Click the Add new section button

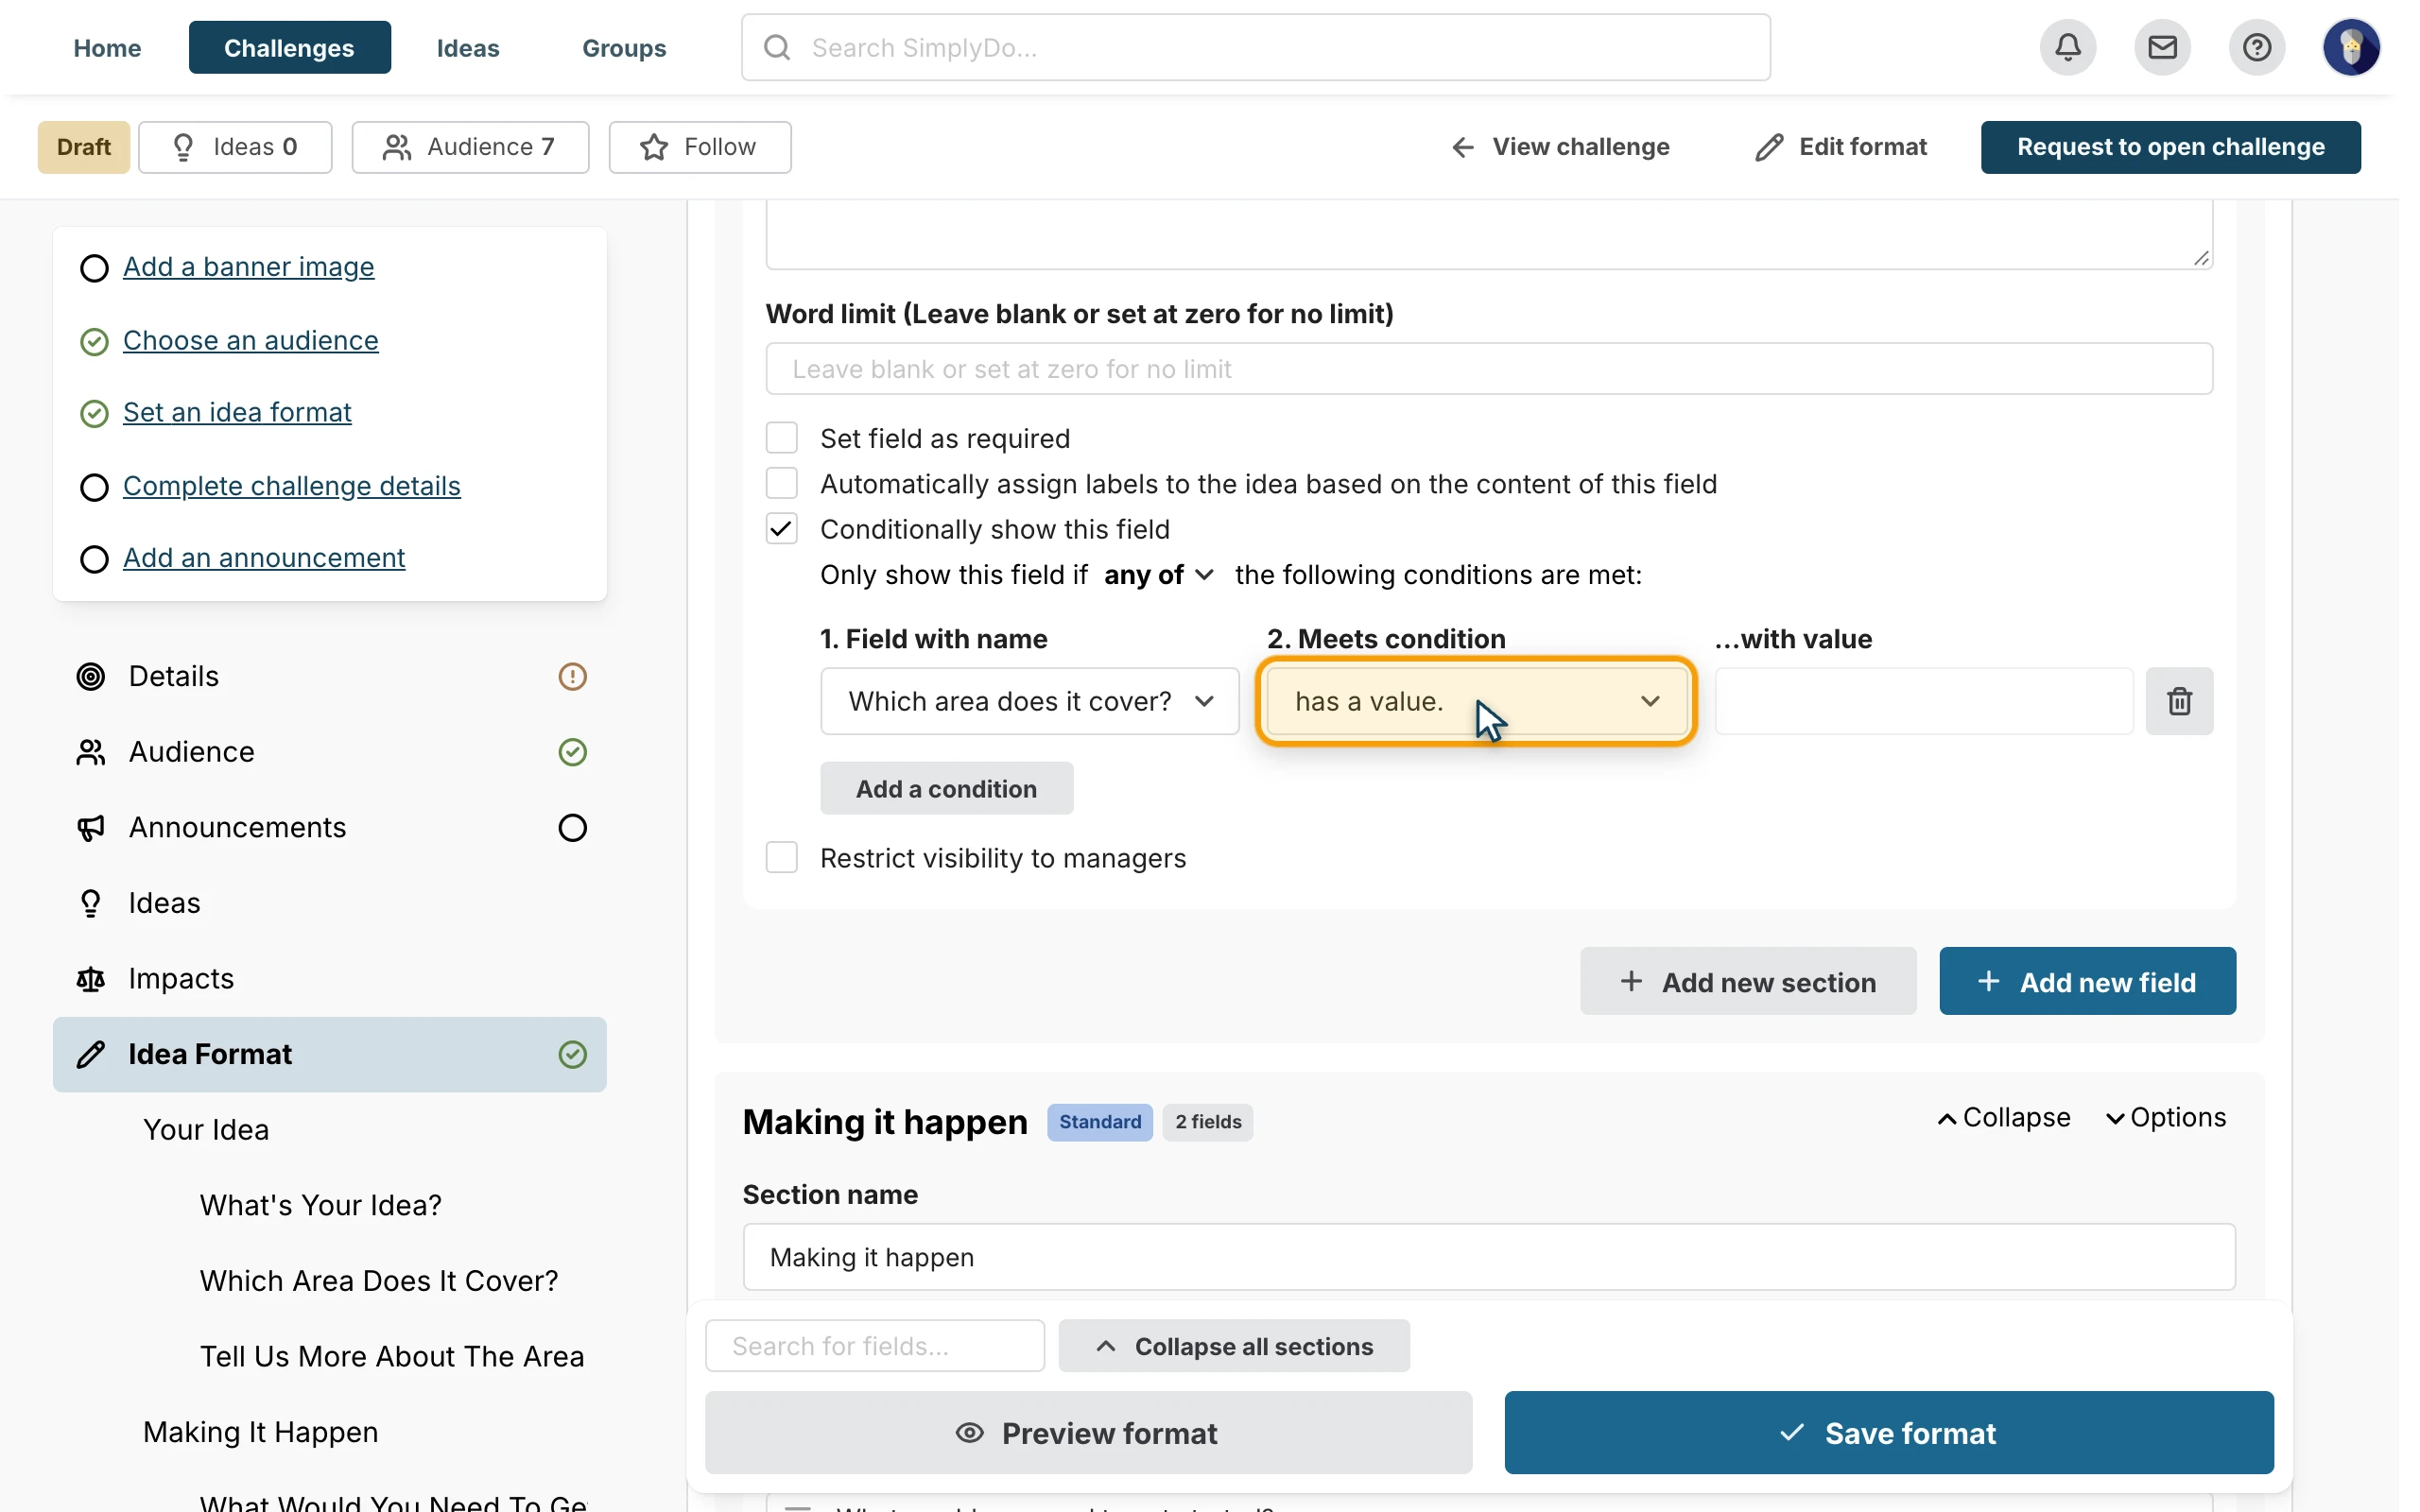1748,981
